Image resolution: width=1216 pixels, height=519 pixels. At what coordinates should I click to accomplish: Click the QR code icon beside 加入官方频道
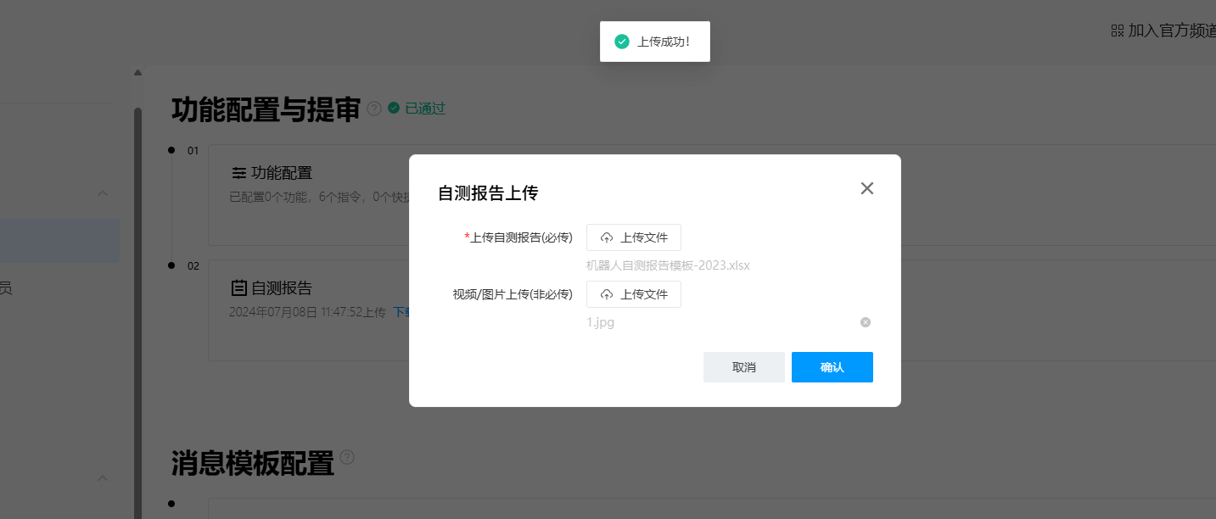tap(1117, 31)
